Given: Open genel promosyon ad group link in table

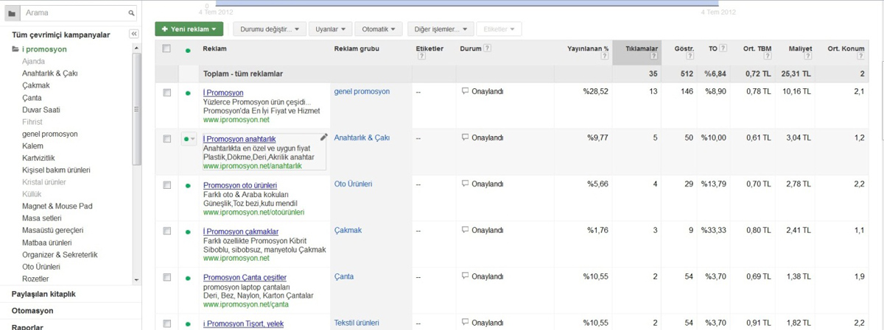Looking at the screenshot, I should [362, 92].
